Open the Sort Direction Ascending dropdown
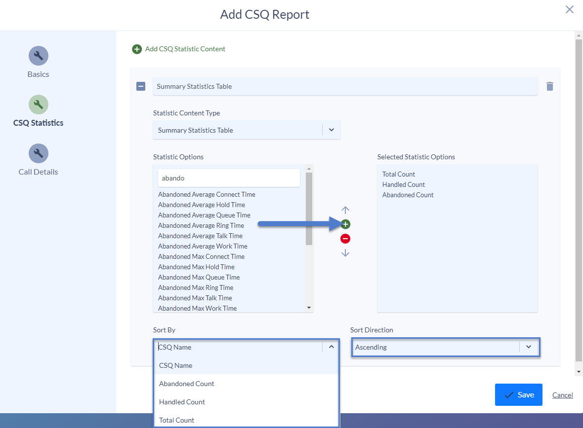The image size is (583, 428). point(446,347)
